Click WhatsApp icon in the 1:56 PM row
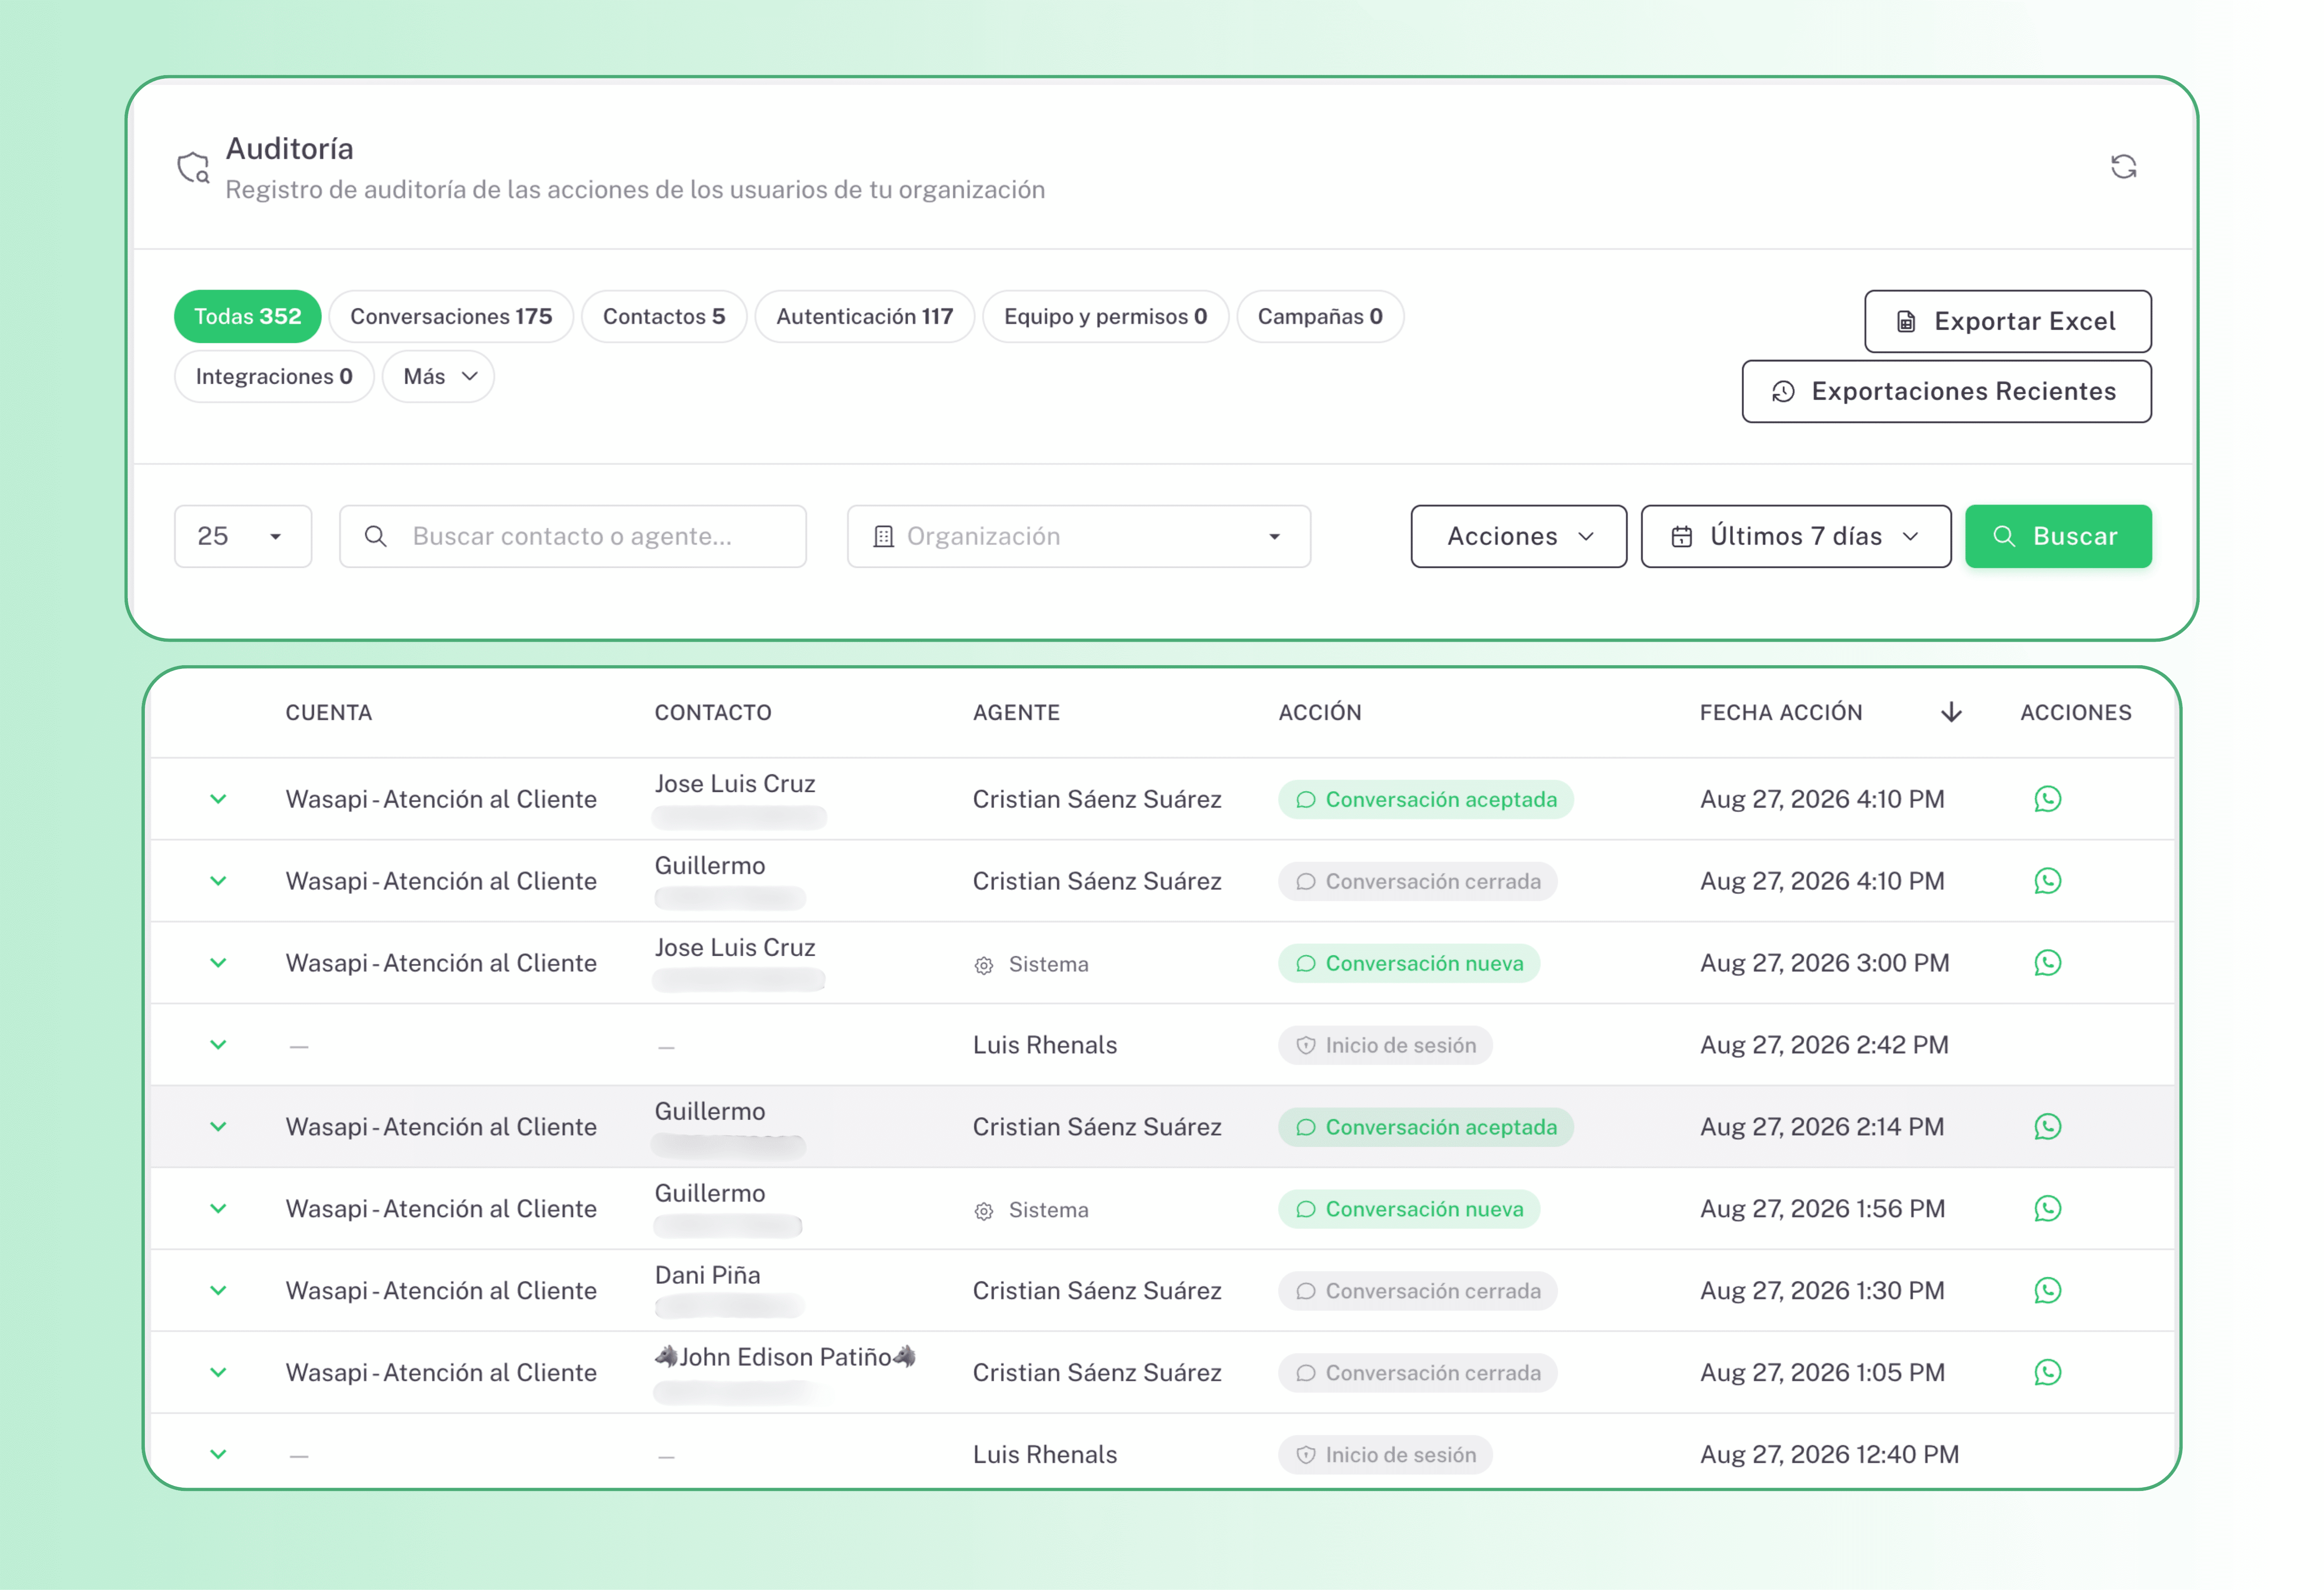2324x1590 pixels. click(x=2047, y=1209)
